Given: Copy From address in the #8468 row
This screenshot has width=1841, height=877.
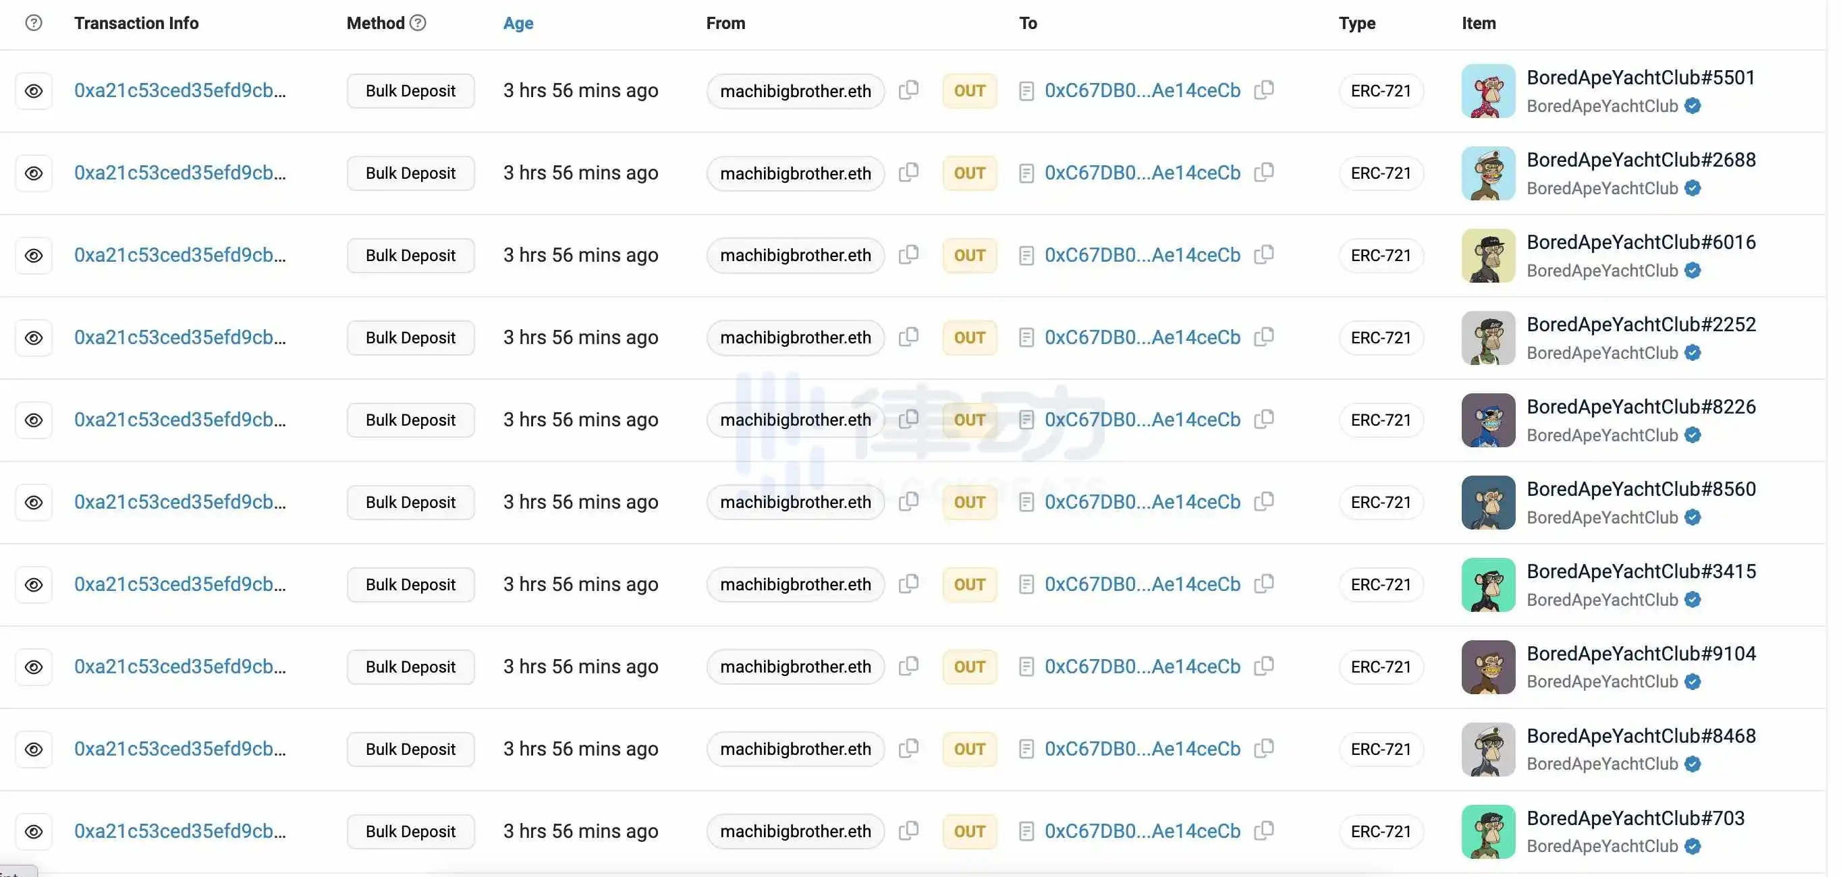Looking at the screenshot, I should [908, 748].
